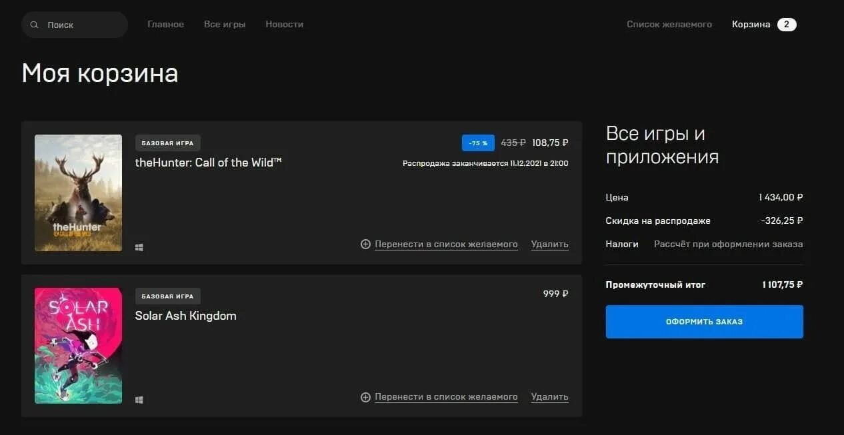Click the Windows platform icon under theHunter
The height and width of the screenshot is (435, 844).
[x=139, y=247]
